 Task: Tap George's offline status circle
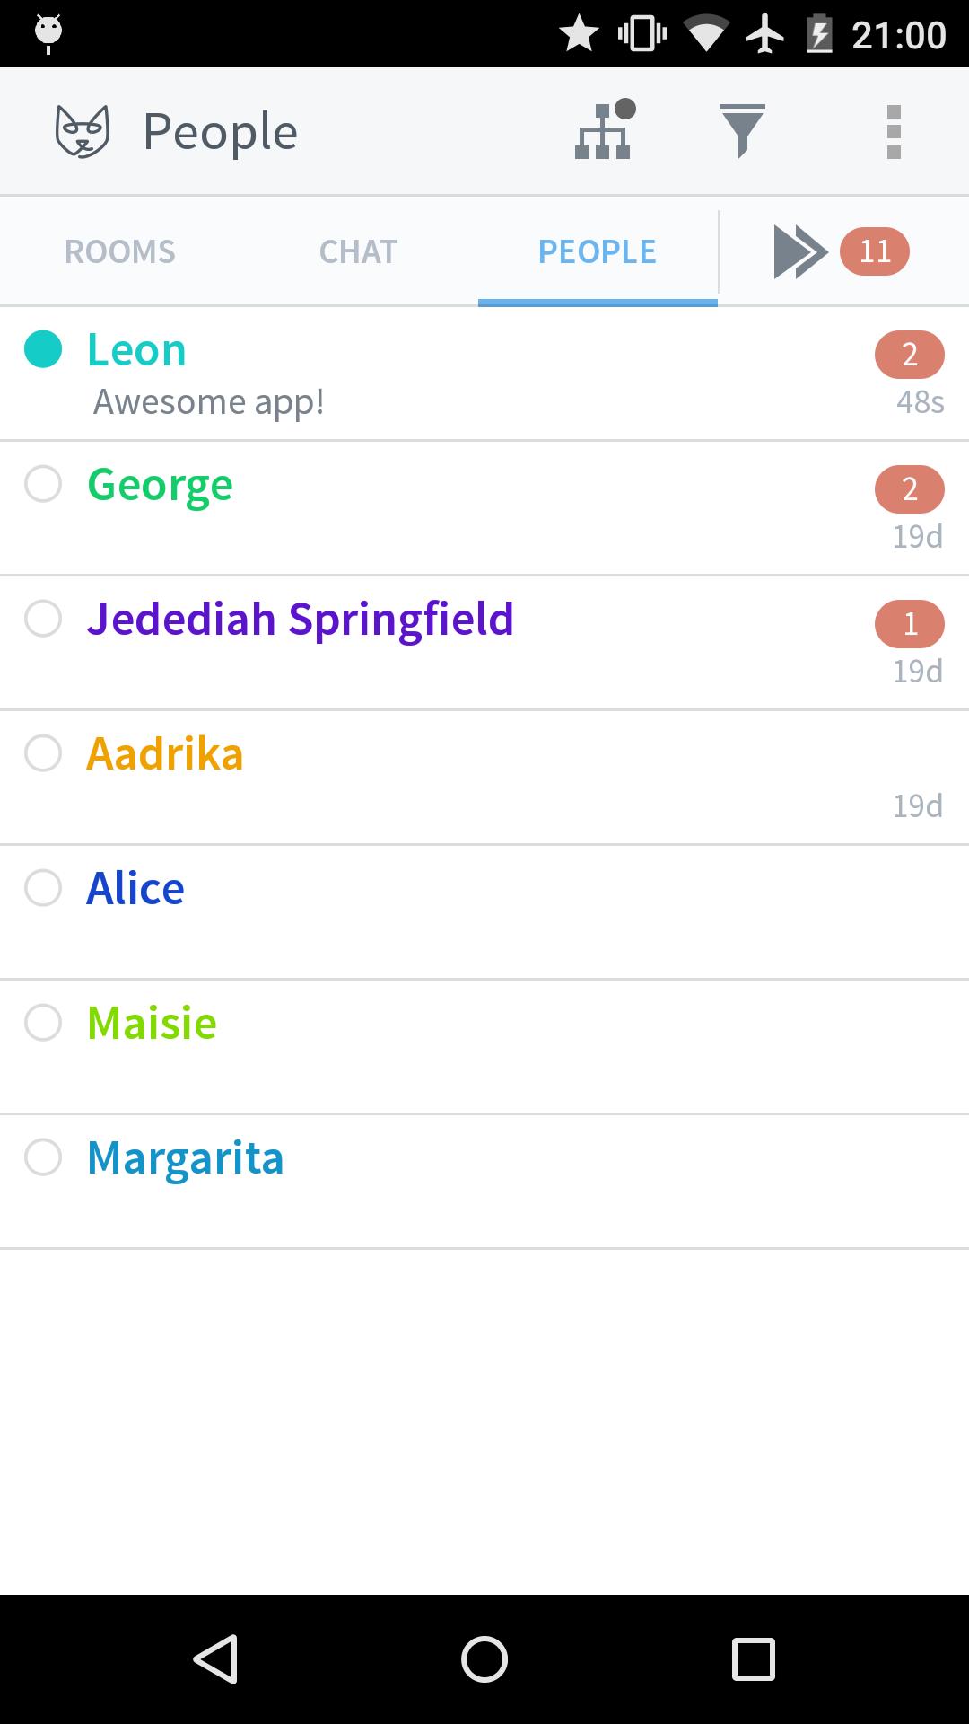click(43, 484)
